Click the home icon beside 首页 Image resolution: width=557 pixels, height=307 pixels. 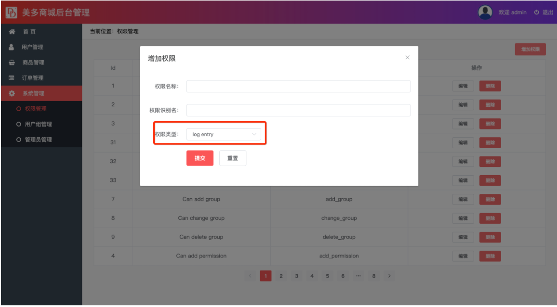click(12, 32)
